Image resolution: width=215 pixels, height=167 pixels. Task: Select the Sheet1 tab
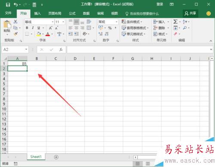tap(36, 157)
